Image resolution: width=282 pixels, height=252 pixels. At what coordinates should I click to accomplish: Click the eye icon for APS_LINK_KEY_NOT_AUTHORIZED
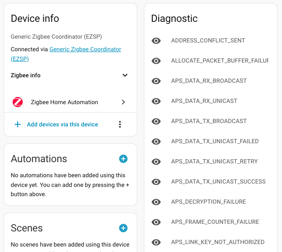[x=156, y=242]
